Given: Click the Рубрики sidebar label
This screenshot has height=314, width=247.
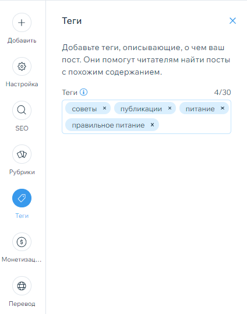Looking at the screenshot, I should [22, 172].
